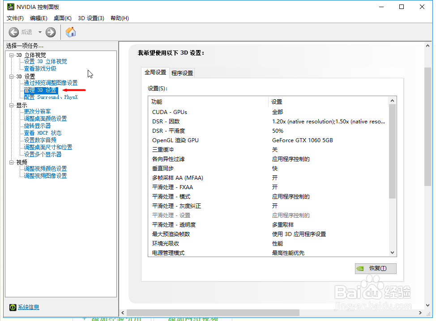Collapse the 显示 tree node
This screenshot has height=321, width=436.
tap(11, 105)
